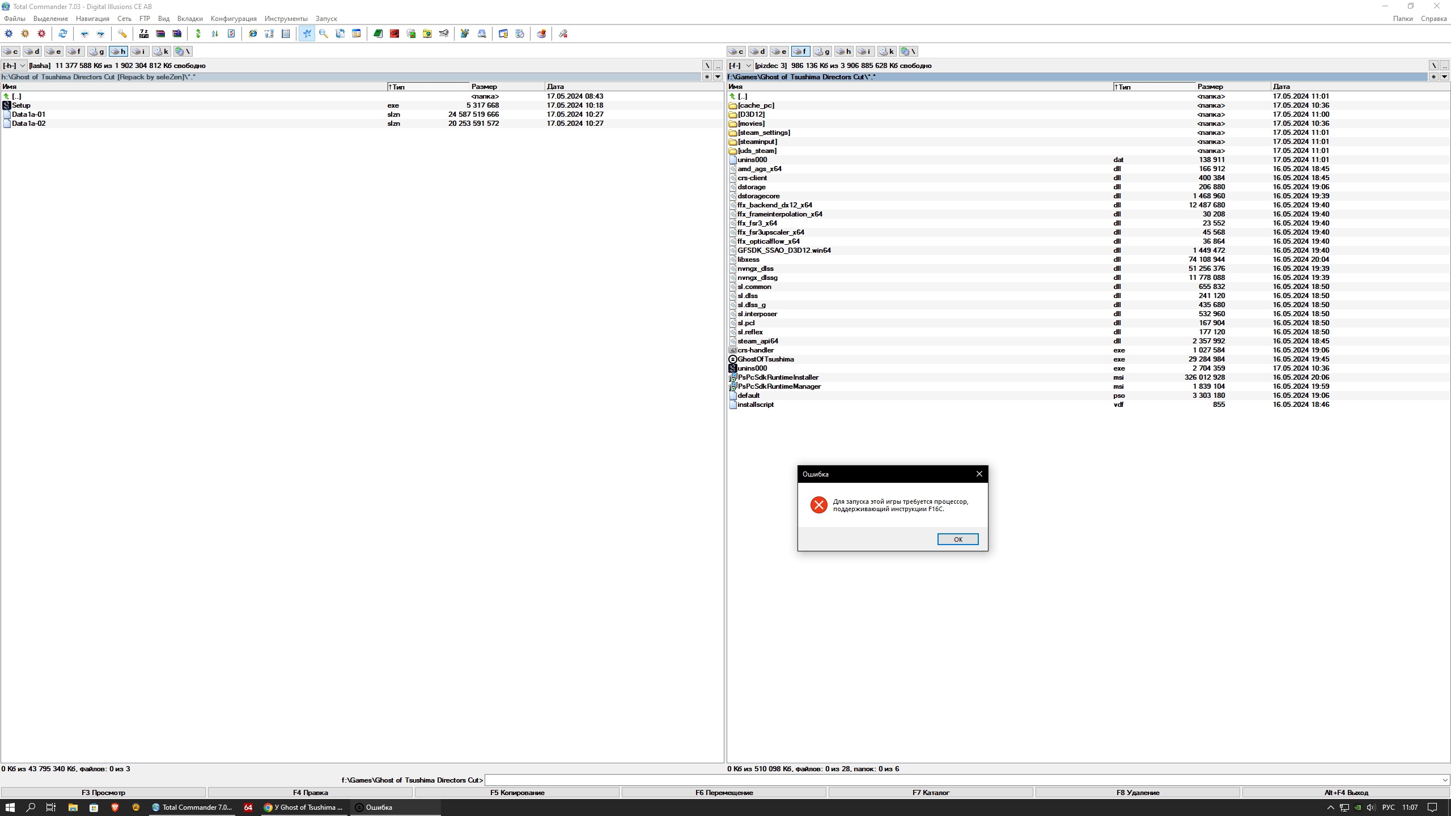Screen dimensions: 1451x816
Task: Click the refresh (blue arrows) toolbar icon
Action: pyautogui.click(x=62, y=34)
